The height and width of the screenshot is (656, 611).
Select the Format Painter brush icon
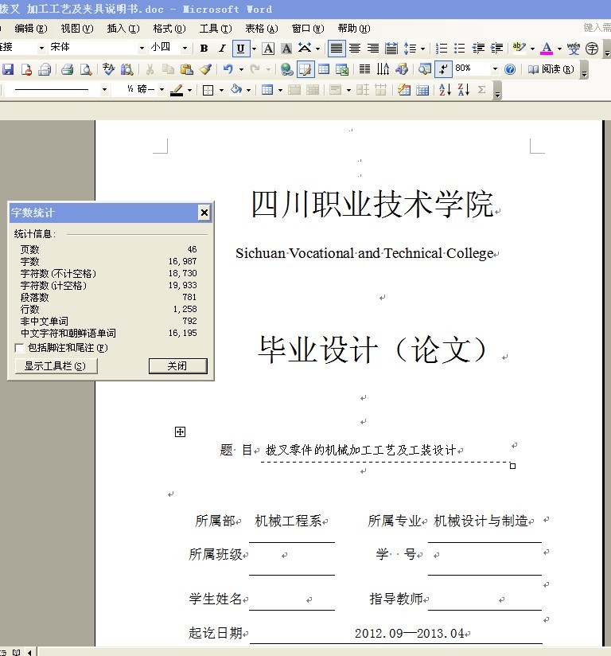point(205,69)
